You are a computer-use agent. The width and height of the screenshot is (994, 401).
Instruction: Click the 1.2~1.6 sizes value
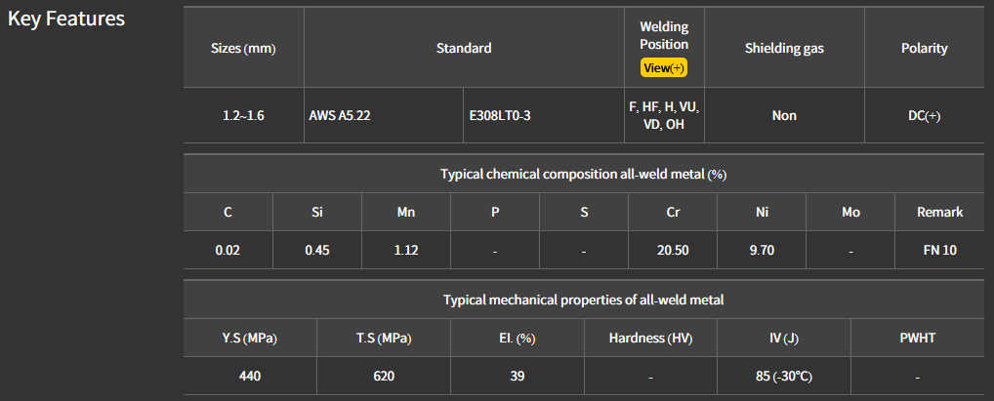[x=243, y=115]
